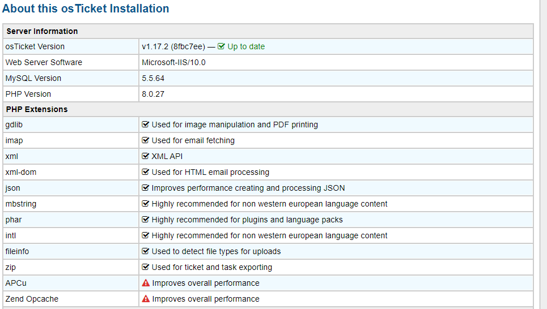Select the imap email fetching check icon
Image resolution: width=547 pixels, height=309 pixels.
point(146,140)
